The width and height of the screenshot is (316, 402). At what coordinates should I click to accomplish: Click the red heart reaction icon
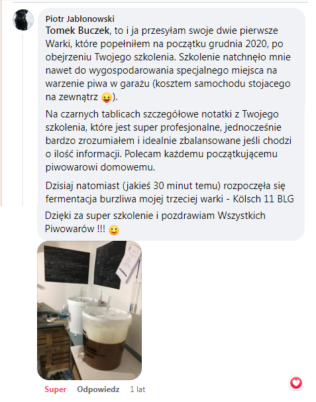click(x=296, y=383)
